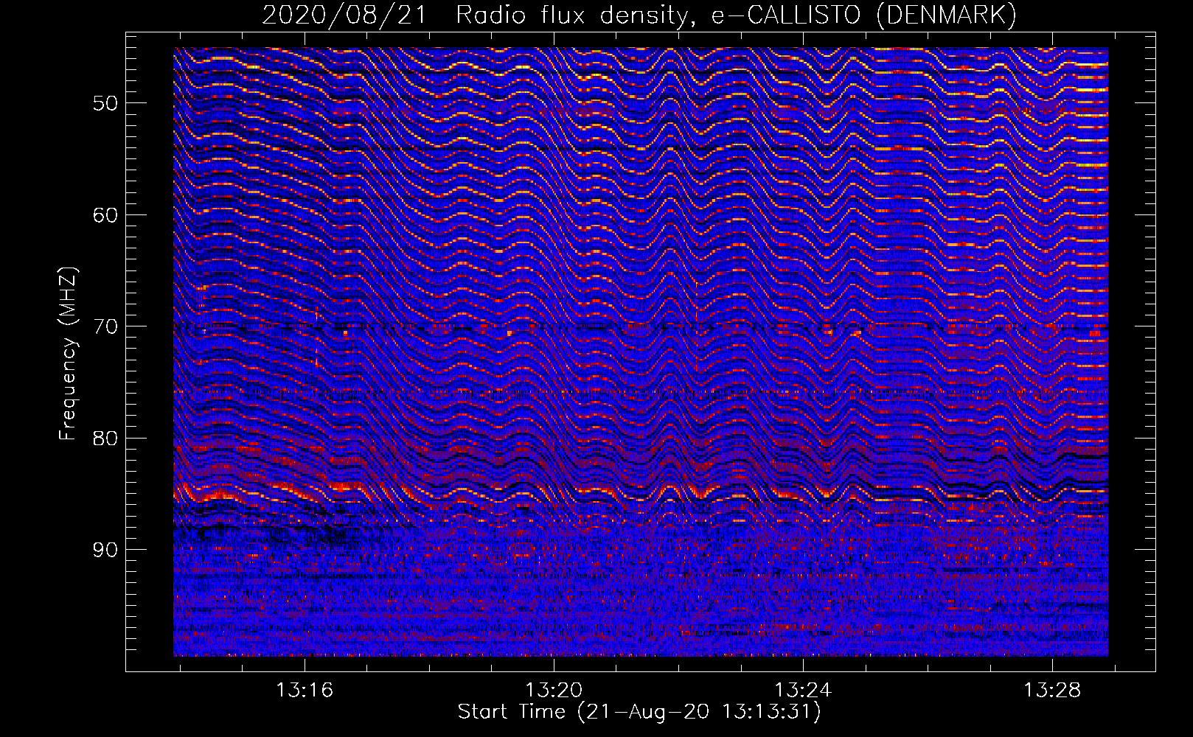Viewport: 1193px width, 737px height.
Task: Click the 13:20 time tick label
Action: (554, 690)
